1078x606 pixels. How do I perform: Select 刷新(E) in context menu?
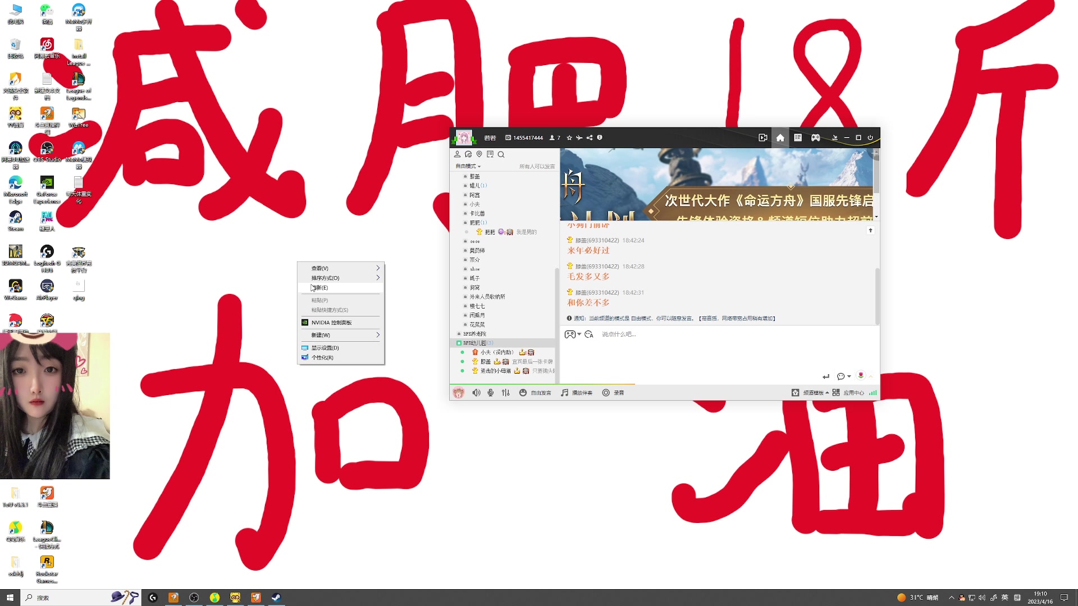(321, 287)
